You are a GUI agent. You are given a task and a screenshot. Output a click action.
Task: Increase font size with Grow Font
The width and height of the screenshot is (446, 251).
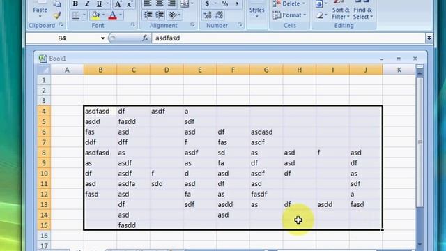(118, 3)
